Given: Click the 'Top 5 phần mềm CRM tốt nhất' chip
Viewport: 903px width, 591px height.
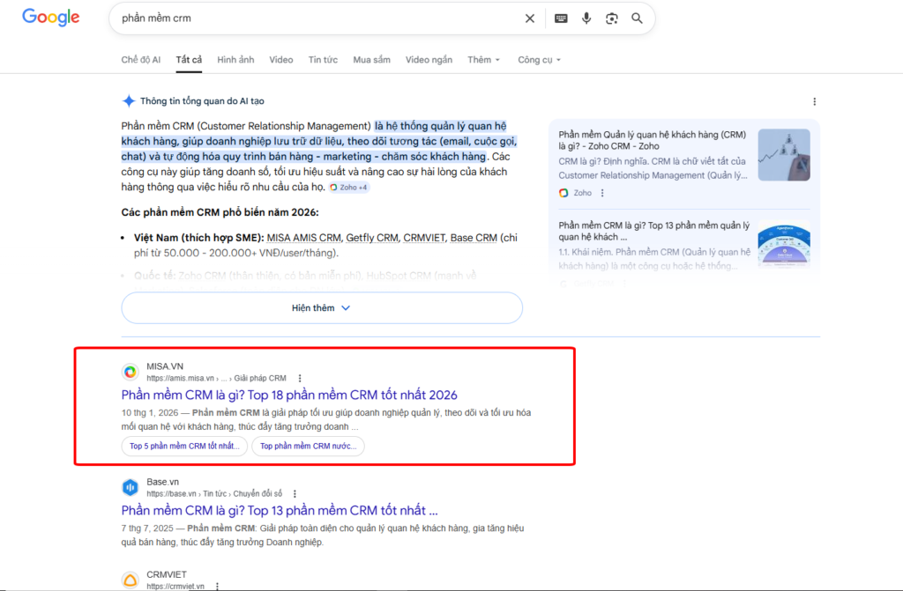Looking at the screenshot, I should 183,446.
